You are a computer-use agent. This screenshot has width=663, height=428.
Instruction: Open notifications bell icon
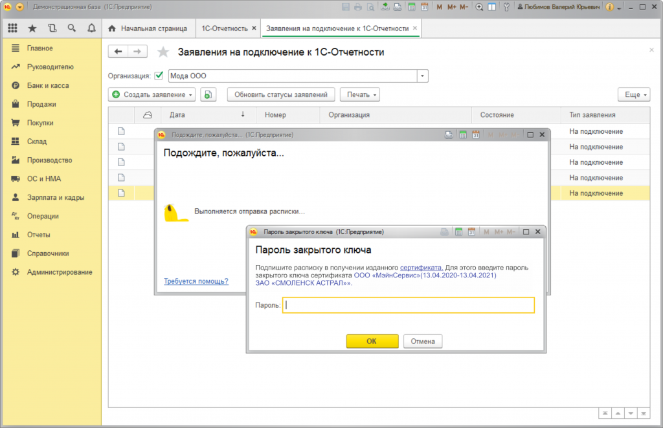[91, 28]
